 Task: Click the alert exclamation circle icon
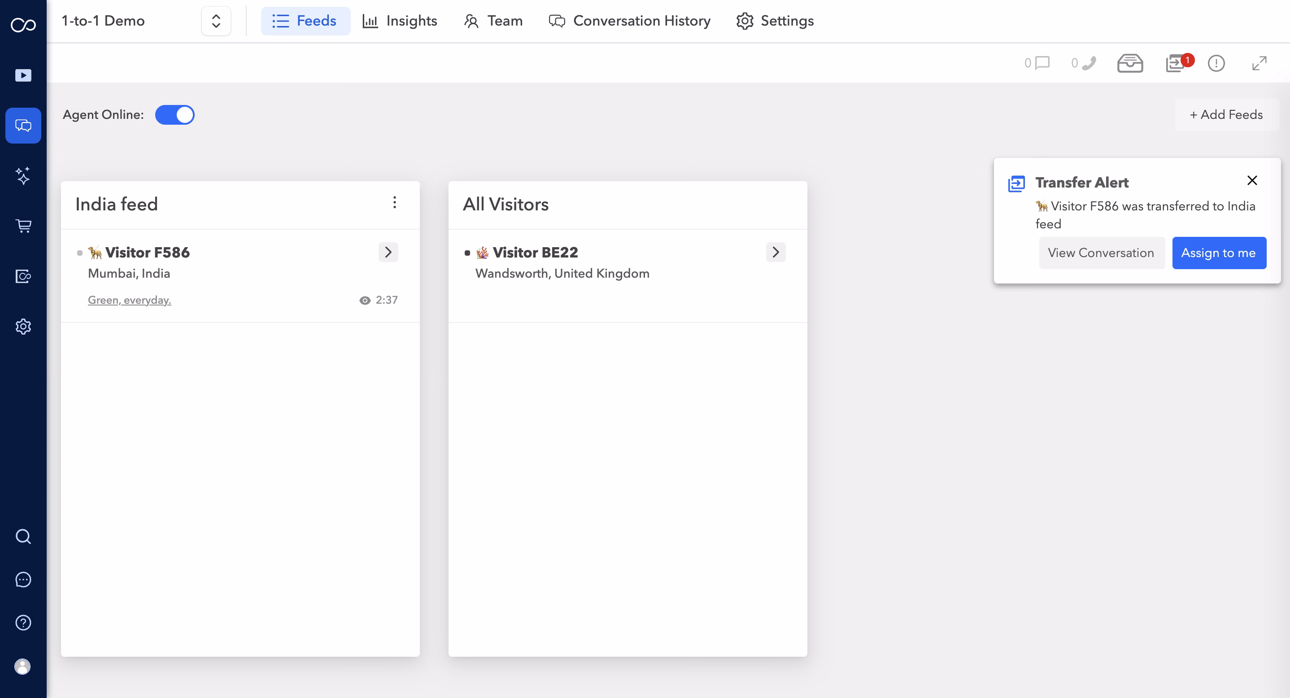(x=1216, y=63)
